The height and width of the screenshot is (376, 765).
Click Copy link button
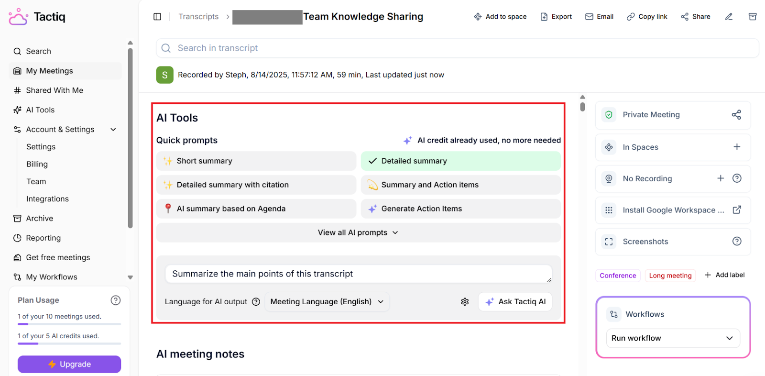tap(647, 17)
